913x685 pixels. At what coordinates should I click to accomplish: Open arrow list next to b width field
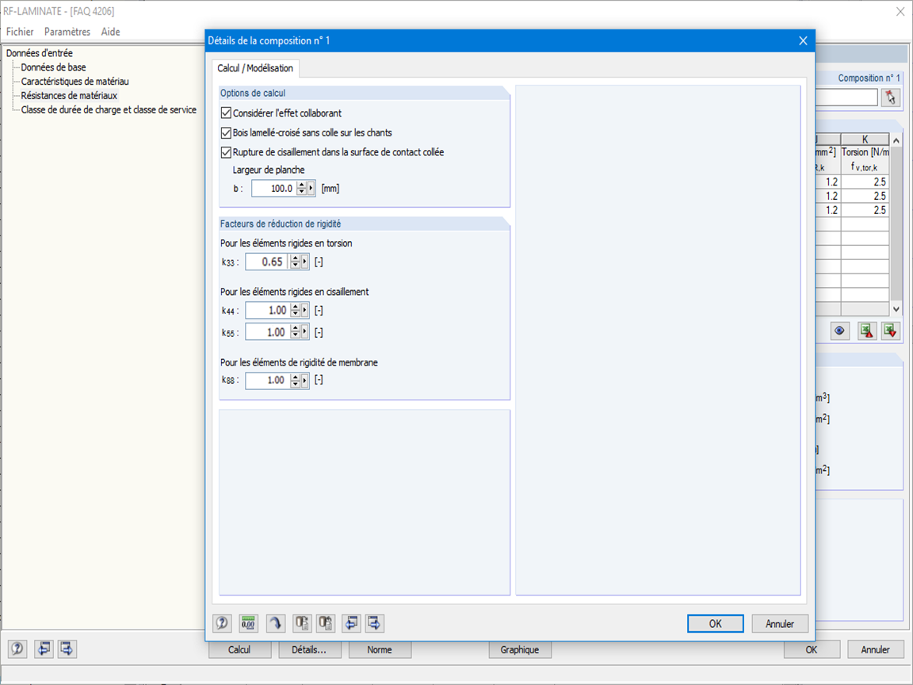311,188
